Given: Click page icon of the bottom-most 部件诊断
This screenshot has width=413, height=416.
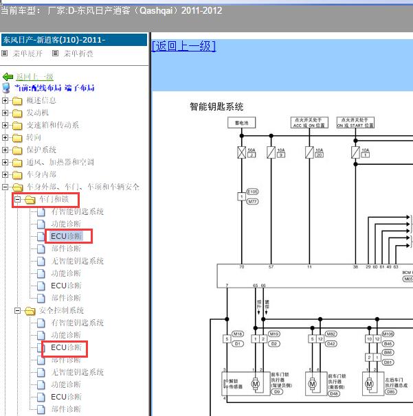Looking at the screenshot, I should click(x=41, y=409).
